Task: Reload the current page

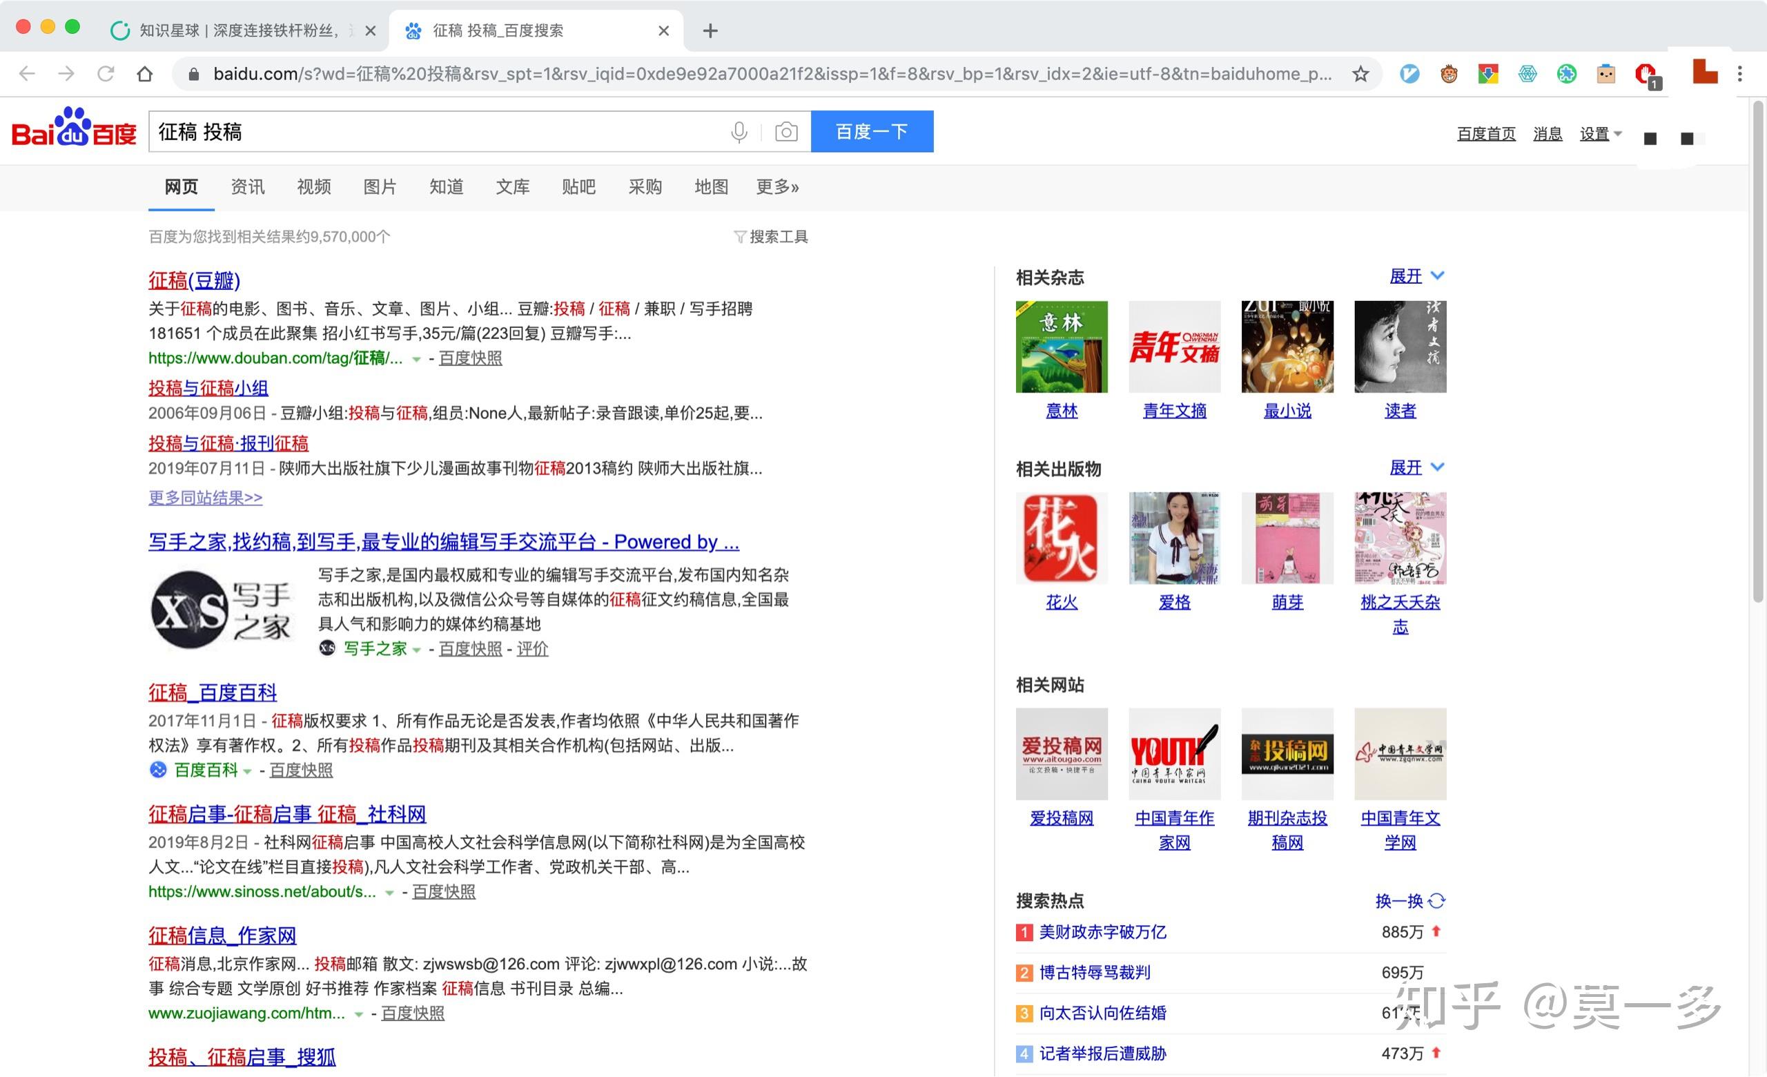Action: 106,74
